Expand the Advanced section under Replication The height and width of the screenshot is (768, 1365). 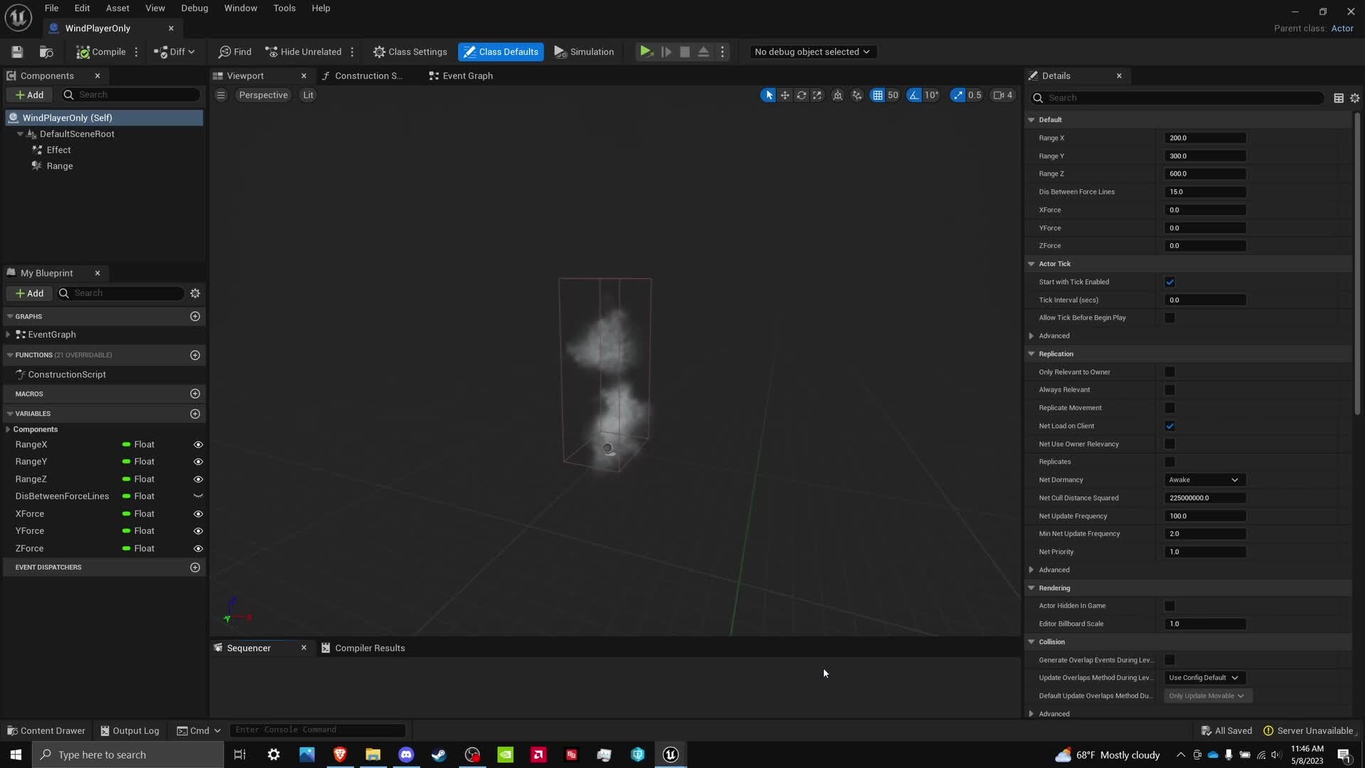[1054, 570]
